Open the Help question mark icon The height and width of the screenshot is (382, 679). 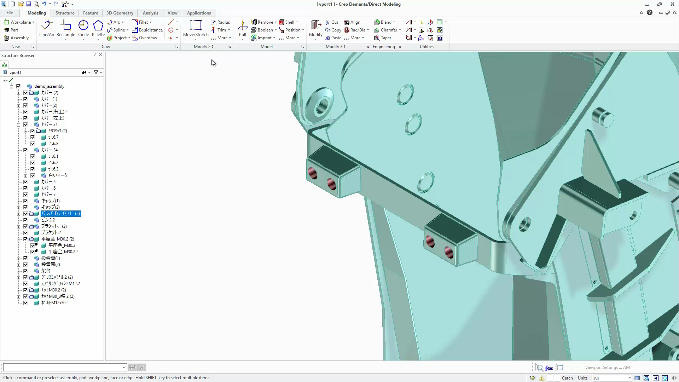650,12
